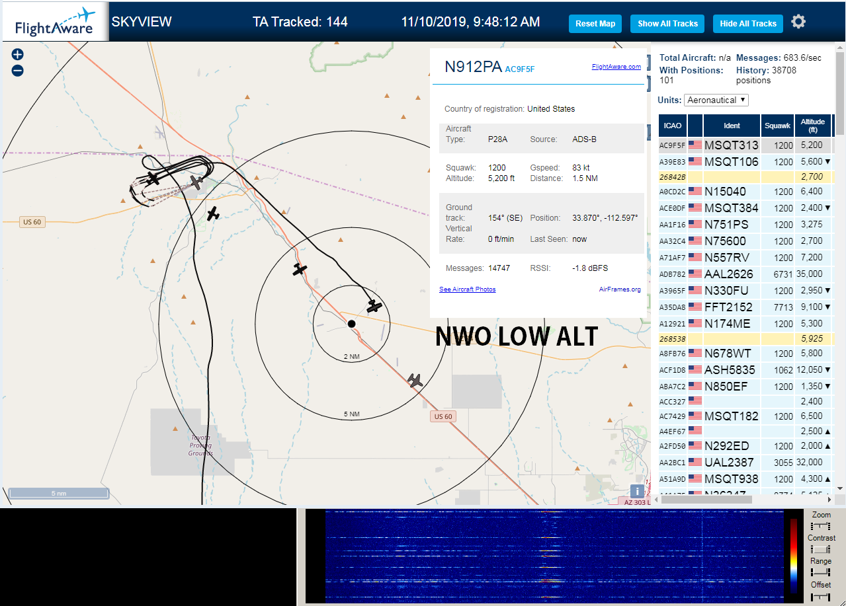This screenshot has width=846, height=606.
Task: Zoom out the map with minus button
Action: [18, 71]
